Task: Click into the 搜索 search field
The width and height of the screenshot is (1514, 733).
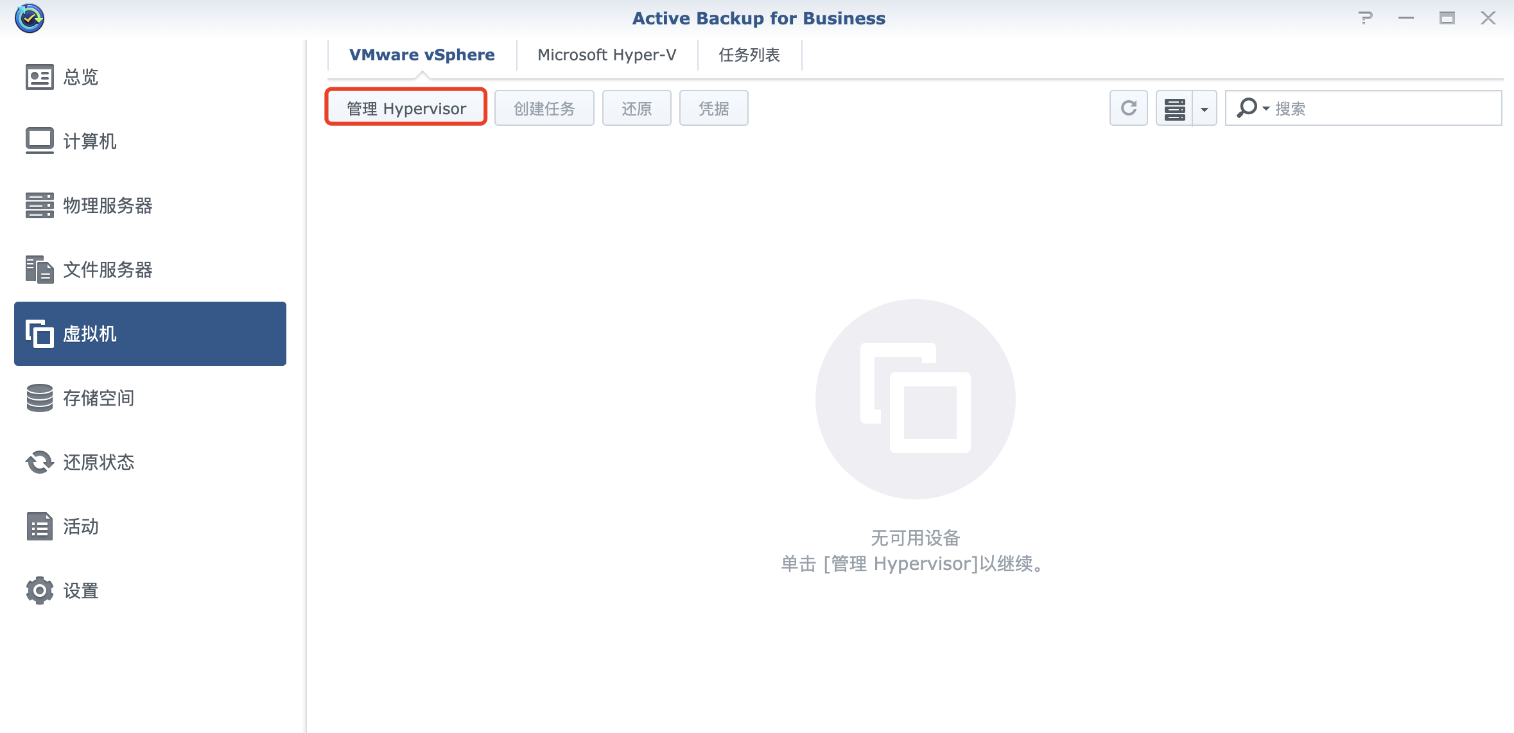Action: (1380, 108)
